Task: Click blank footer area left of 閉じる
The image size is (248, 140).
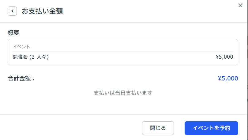Action: [x=70, y=128]
